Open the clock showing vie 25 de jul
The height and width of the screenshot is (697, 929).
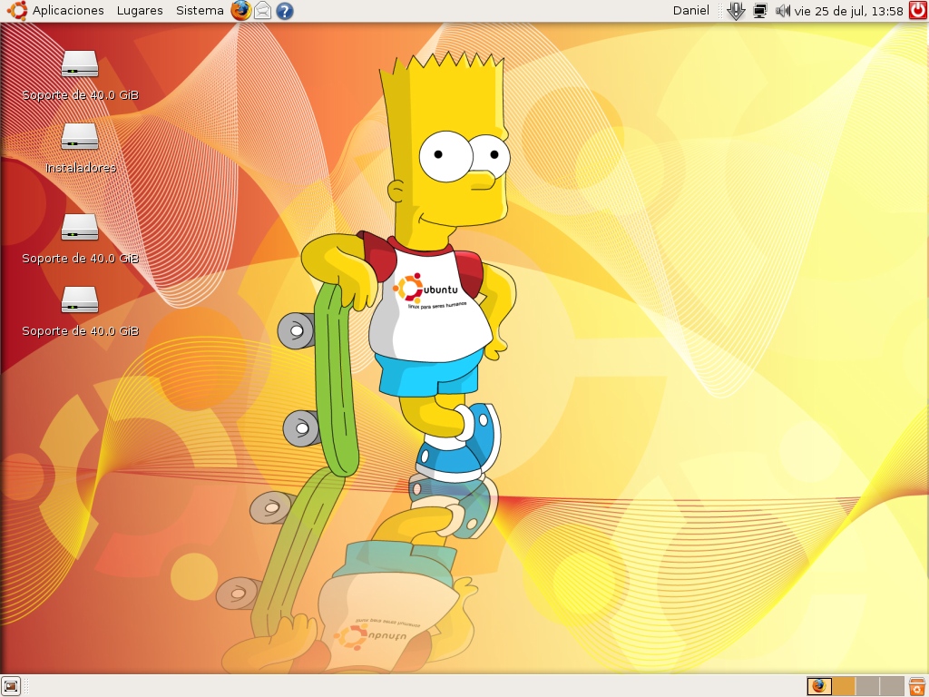click(848, 11)
